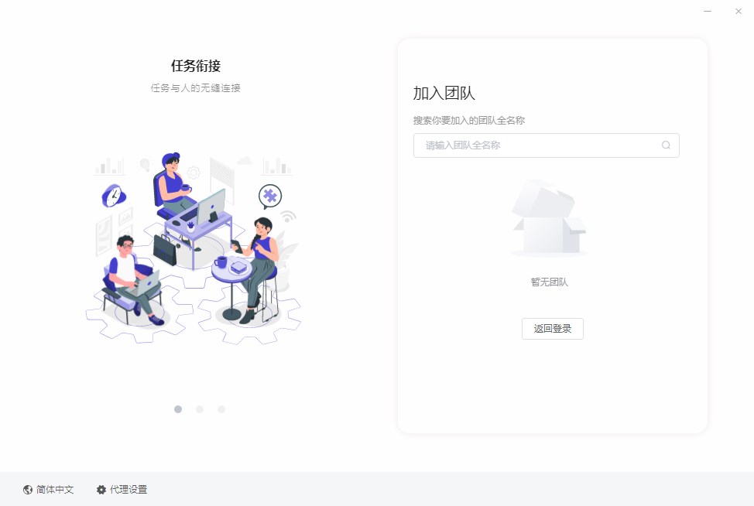Click the 任务与人的无缝连接 subtitle
This screenshot has width=754, height=506.
coord(195,88)
